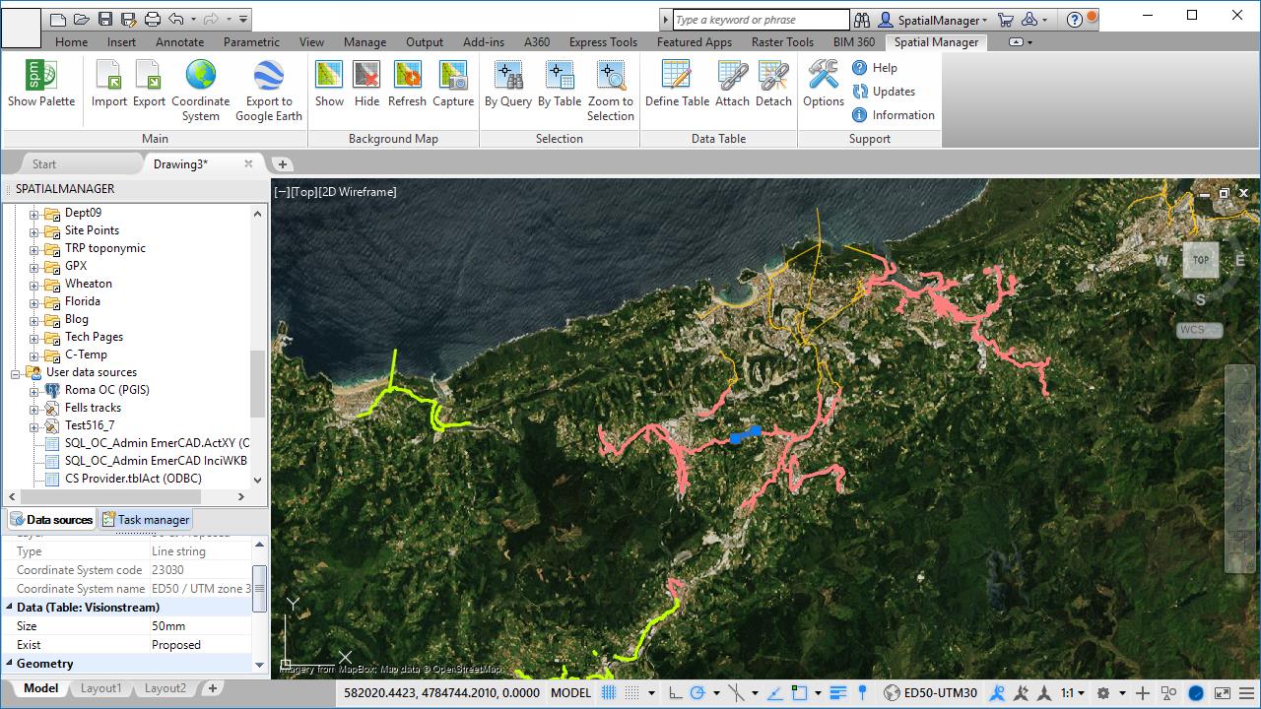Collapse the Geometry properties section

10,664
